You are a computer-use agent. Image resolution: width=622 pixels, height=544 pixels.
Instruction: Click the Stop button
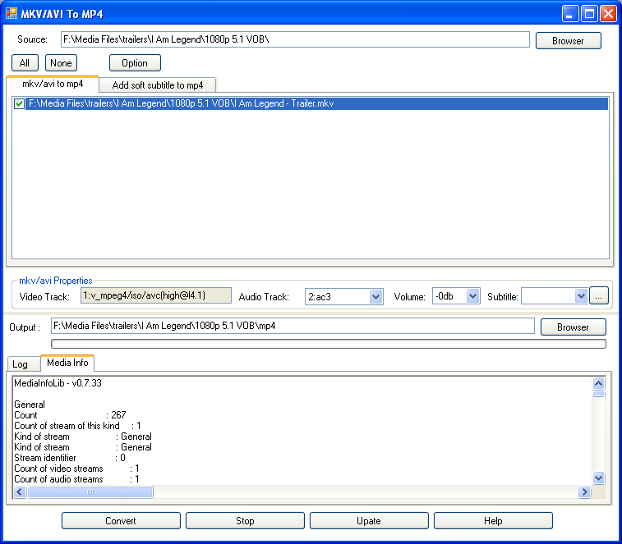(245, 521)
